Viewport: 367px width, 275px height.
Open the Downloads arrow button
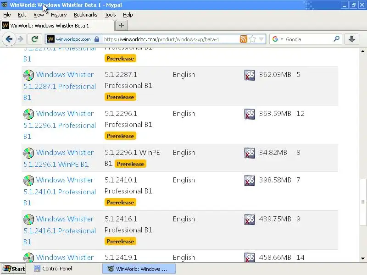click(352, 39)
